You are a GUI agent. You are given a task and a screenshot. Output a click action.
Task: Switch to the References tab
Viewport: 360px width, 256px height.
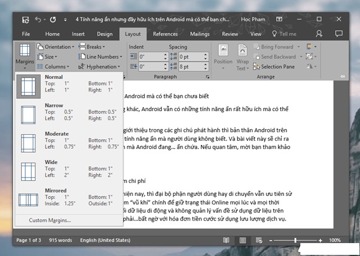[x=165, y=34]
